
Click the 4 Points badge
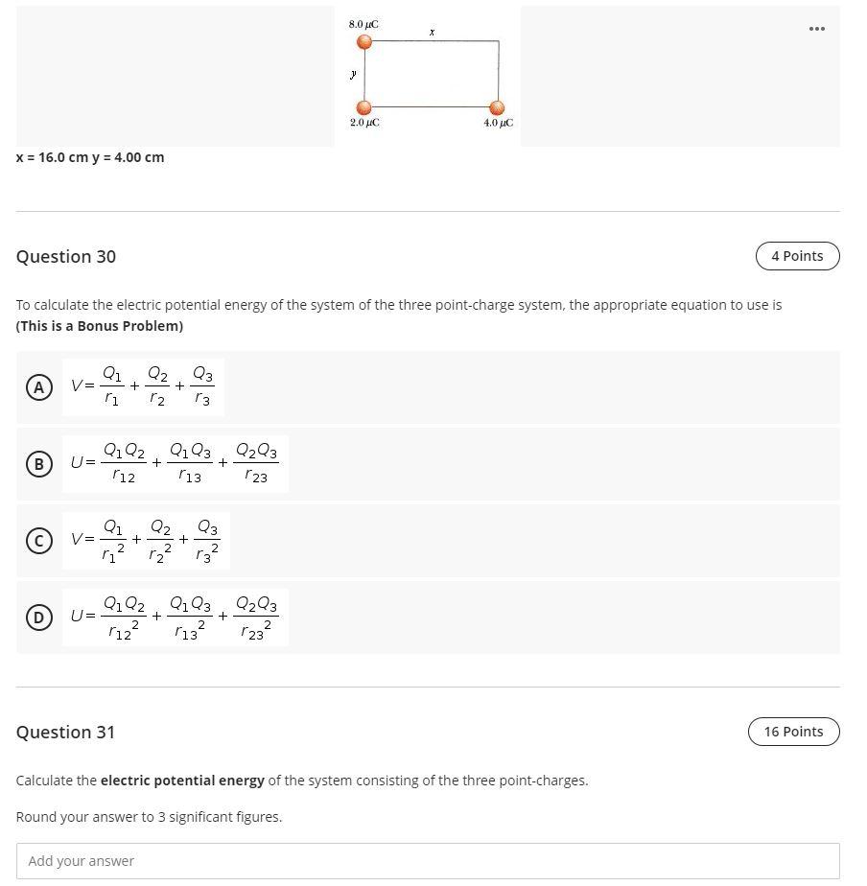click(797, 256)
